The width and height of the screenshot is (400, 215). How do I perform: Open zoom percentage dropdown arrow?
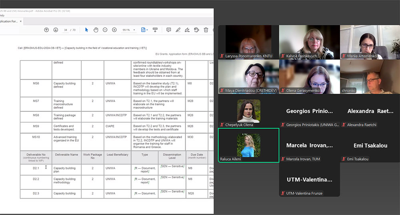(x=134, y=30)
